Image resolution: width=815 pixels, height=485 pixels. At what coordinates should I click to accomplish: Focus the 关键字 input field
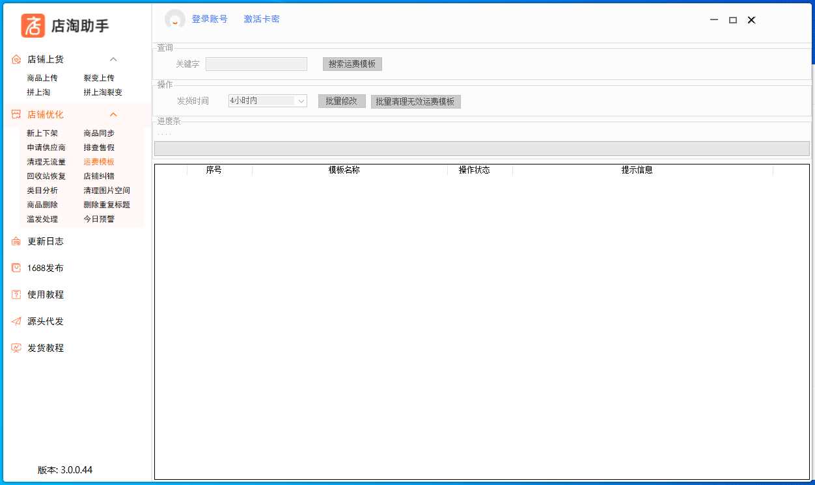(256, 64)
